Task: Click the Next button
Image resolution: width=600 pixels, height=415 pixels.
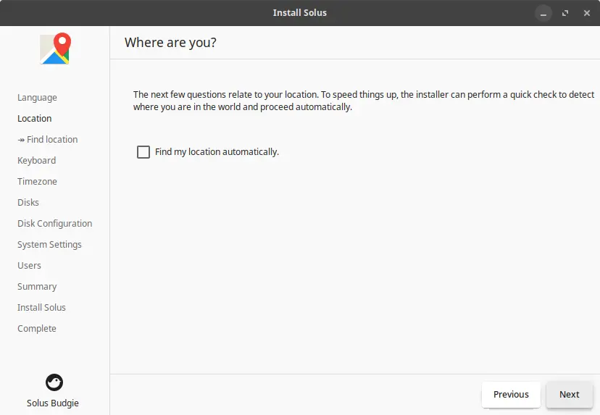Action: pos(570,394)
